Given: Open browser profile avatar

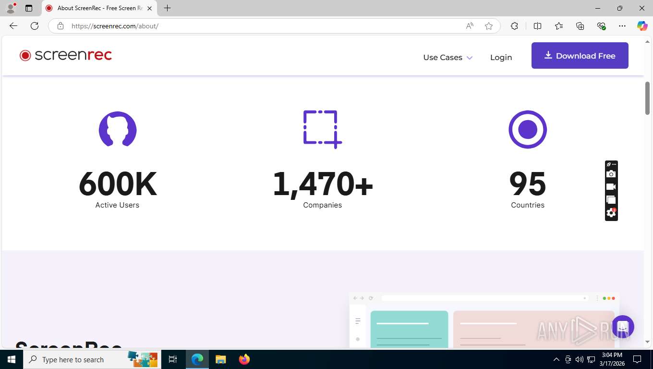Looking at the screenshot, I should [10, 8].
